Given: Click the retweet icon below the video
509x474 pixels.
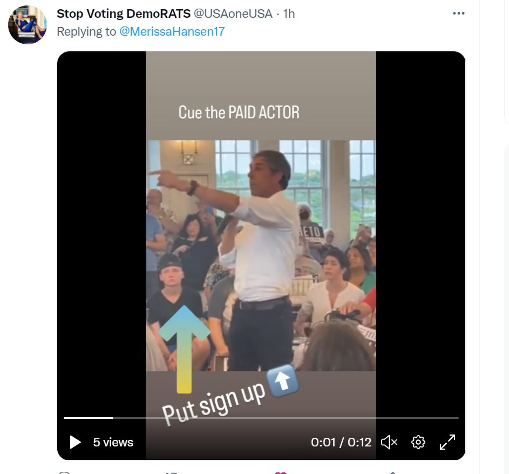Looking at the screenshot, I should (172, 473).
